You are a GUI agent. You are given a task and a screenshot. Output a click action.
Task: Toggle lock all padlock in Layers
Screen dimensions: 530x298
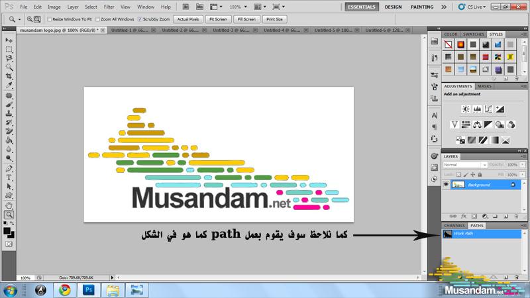pos(480,175)
